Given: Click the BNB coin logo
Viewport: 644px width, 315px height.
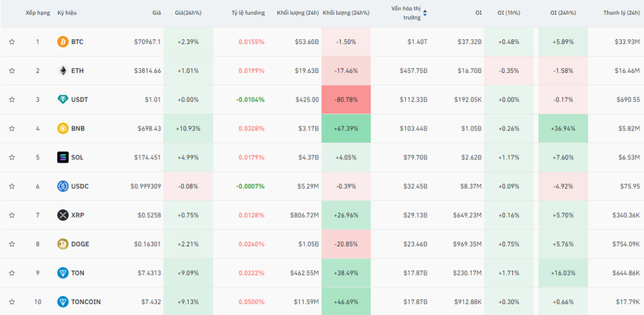Looking at the screenshot, I should point(63,129).
